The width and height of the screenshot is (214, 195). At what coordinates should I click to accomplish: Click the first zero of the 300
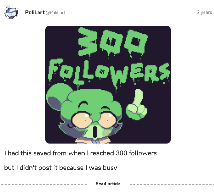pyautogui.click(x=109, y=42)
